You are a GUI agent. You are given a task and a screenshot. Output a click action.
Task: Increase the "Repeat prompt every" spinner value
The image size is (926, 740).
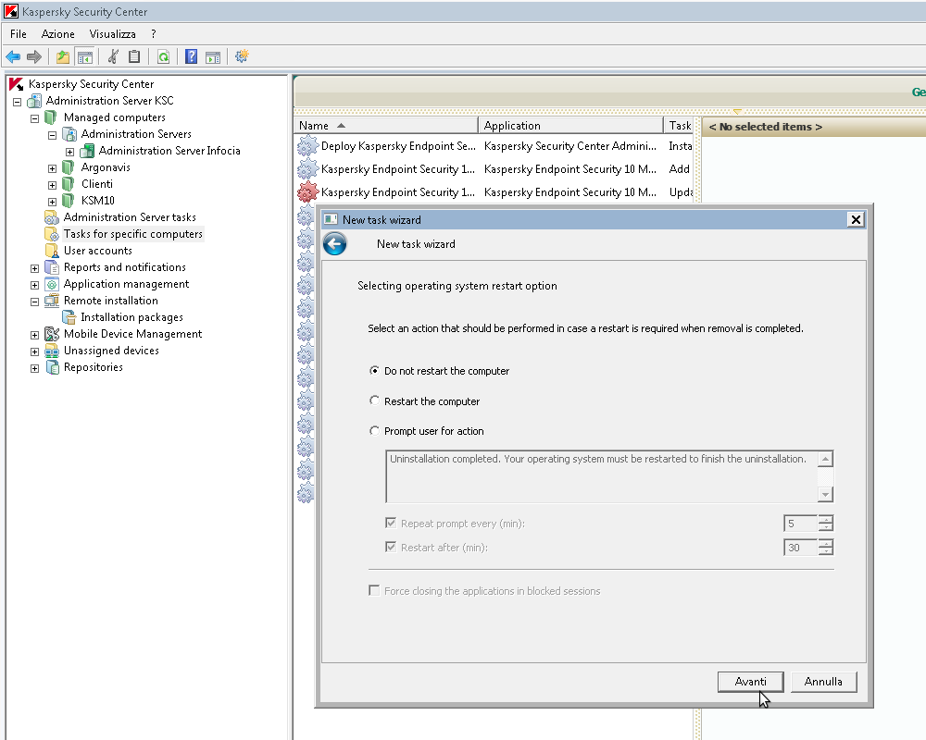826,519
